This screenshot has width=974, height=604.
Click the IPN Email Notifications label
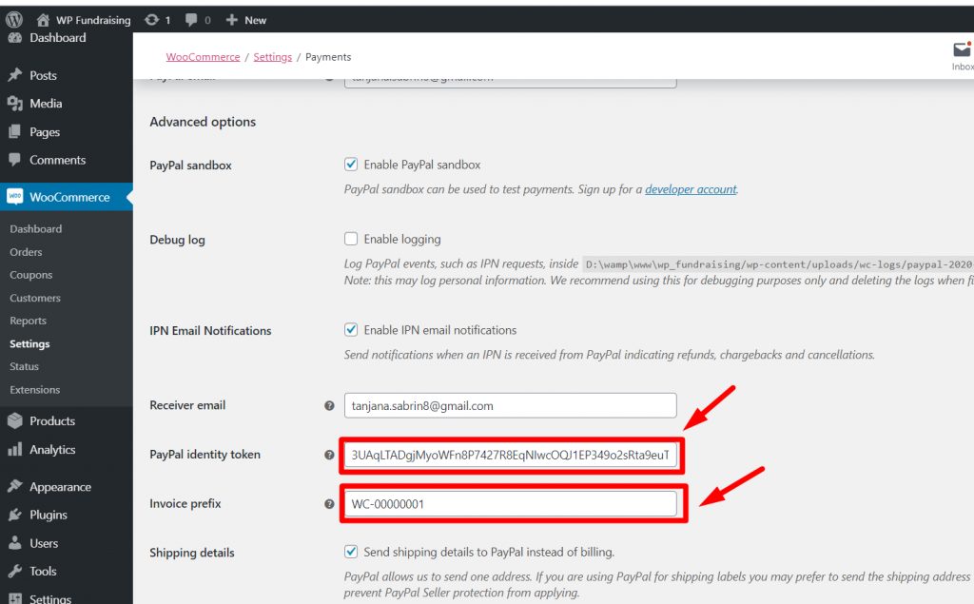tap(210, 331)
